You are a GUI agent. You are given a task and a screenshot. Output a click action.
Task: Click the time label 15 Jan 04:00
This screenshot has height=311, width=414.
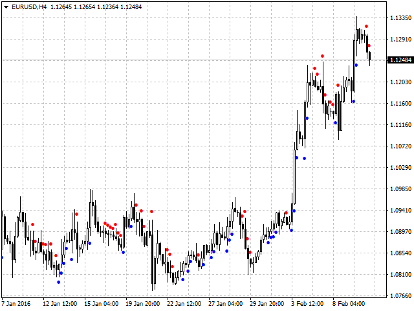(x=102, y=304)
